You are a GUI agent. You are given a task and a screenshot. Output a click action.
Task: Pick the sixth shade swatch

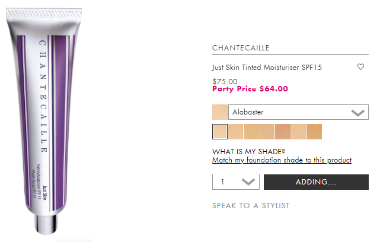point(298,132)
